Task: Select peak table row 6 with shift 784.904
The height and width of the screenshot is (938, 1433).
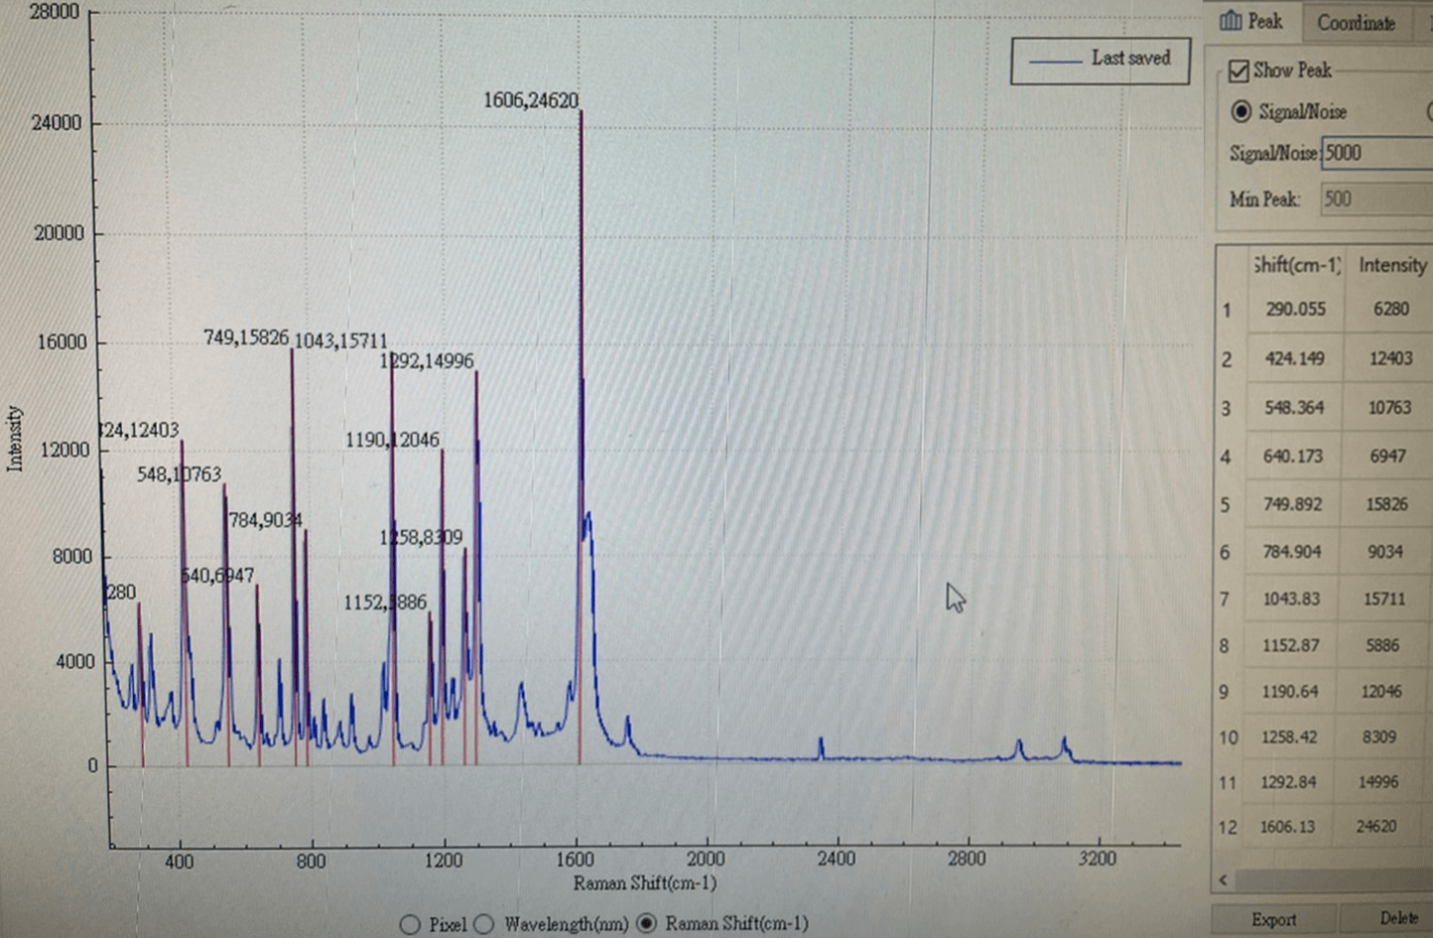Action: [x=1324, y=551]
